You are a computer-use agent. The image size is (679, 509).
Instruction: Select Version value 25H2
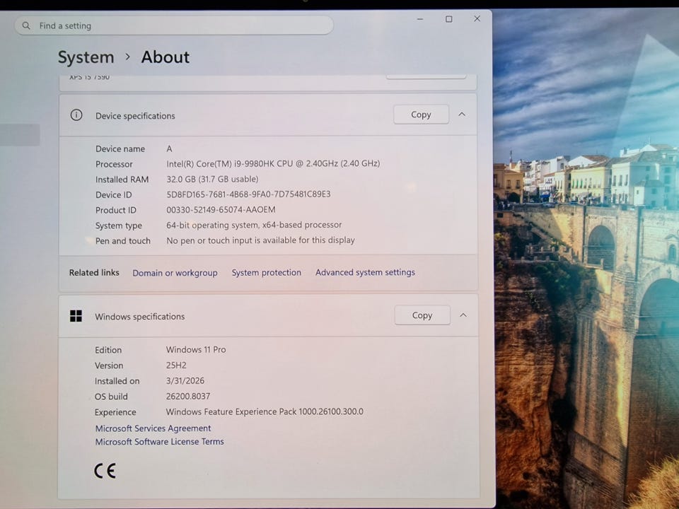point(176,365)
